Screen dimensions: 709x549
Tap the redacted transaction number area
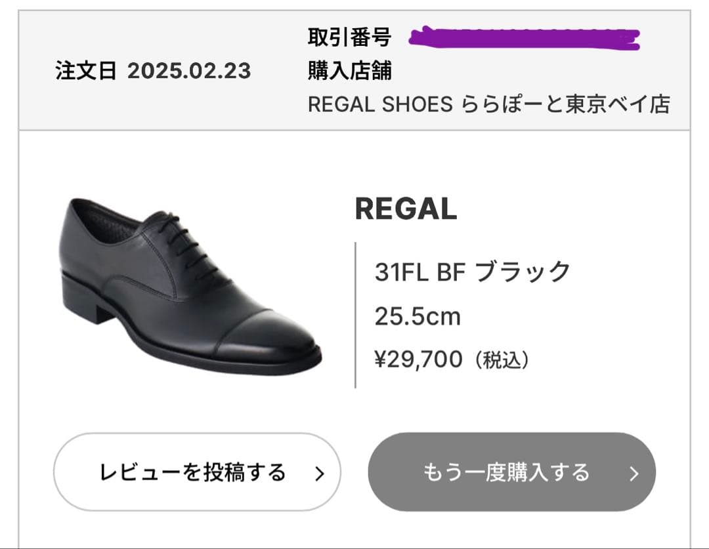[525, 36]
